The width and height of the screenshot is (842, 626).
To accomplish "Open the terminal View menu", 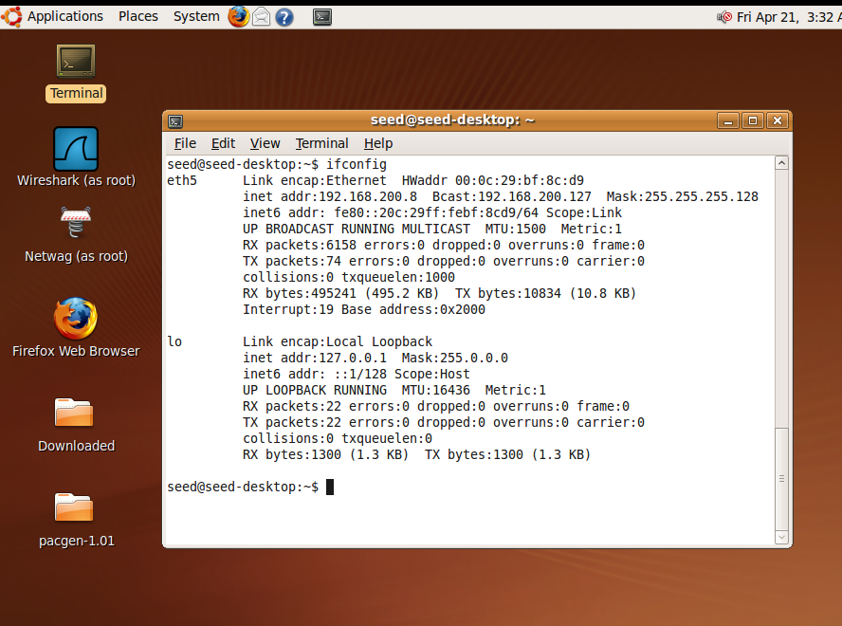I will tap(265, 143).
